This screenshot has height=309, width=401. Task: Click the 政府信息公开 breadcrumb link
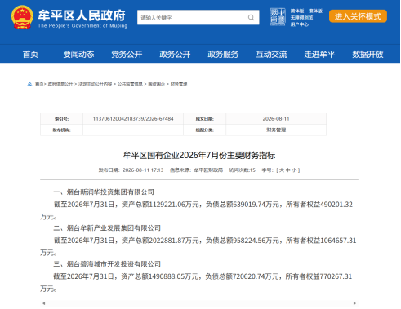tap(60, 84)
